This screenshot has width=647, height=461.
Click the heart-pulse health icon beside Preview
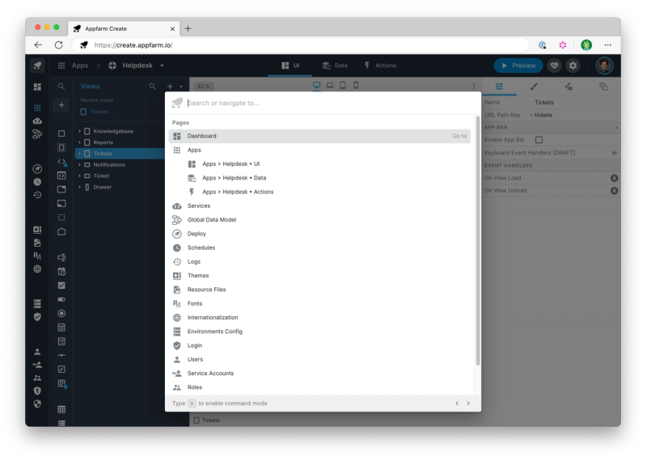554,66
